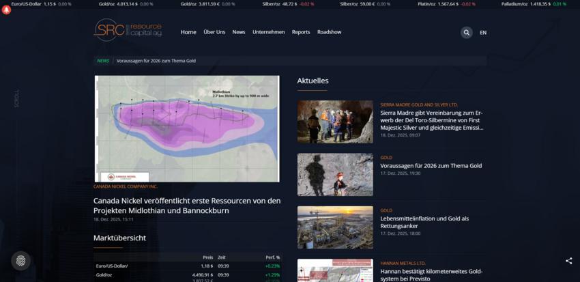
Task: Click timestamp 17. Dez. 2025, 19:30
Action: [401, 173]
